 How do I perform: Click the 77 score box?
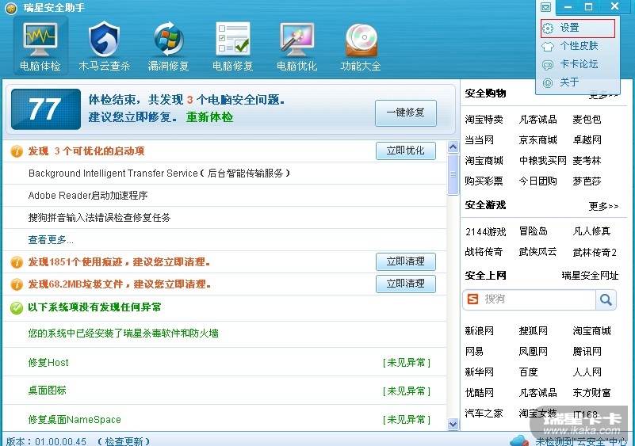pos(46,109)
